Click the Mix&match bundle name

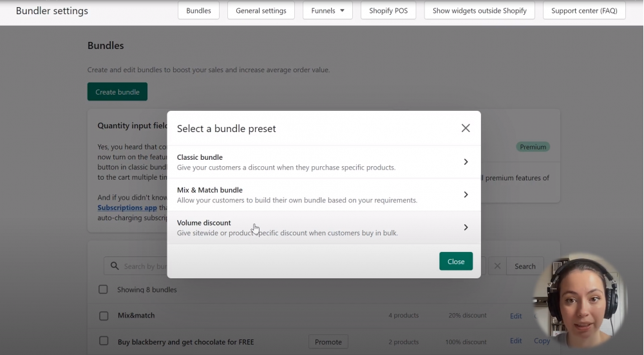click(x=137, y=315)
